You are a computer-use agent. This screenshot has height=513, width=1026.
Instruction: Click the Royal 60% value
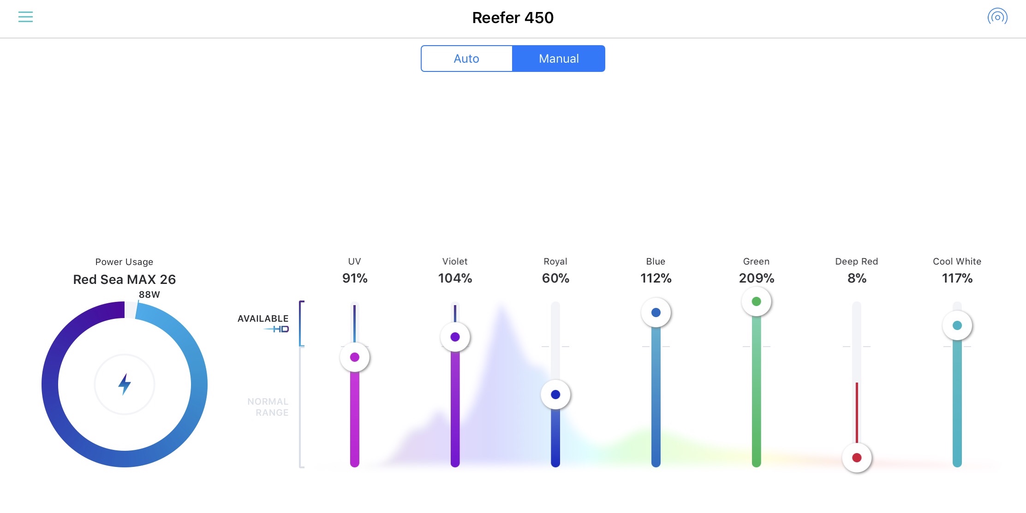click(x=555, y=278)
